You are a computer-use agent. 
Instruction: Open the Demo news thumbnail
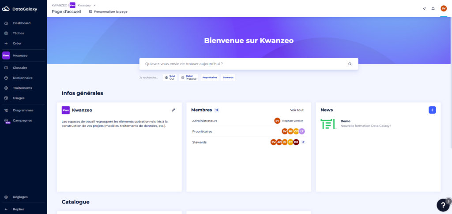pyautogui.click(x=328, y=124)
